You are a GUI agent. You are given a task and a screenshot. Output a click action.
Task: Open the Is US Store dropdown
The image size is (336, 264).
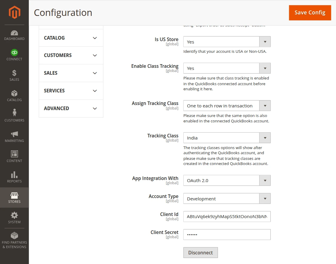(x=265, y=41)
